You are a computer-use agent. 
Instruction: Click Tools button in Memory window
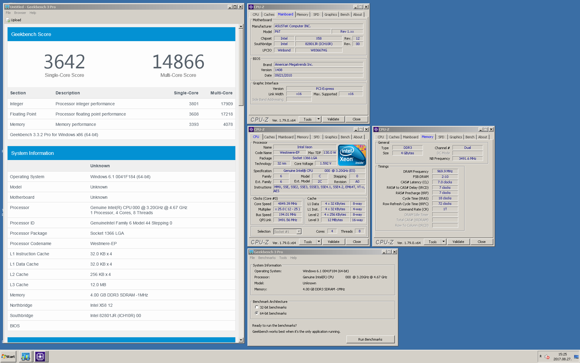tap(433, 242)
